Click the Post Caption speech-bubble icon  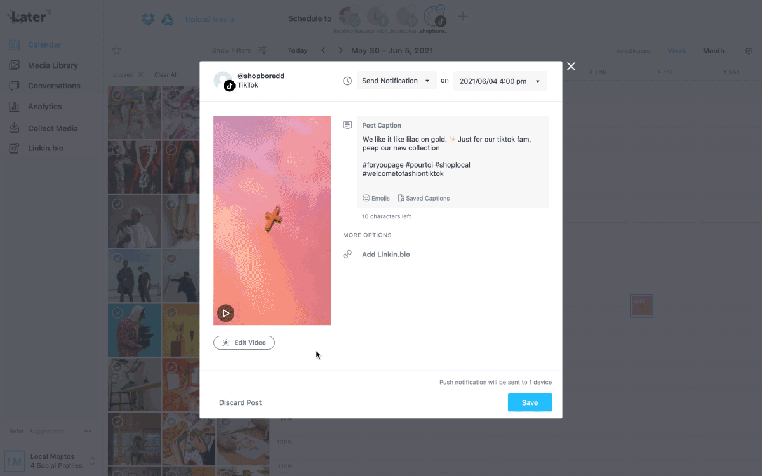347,125
